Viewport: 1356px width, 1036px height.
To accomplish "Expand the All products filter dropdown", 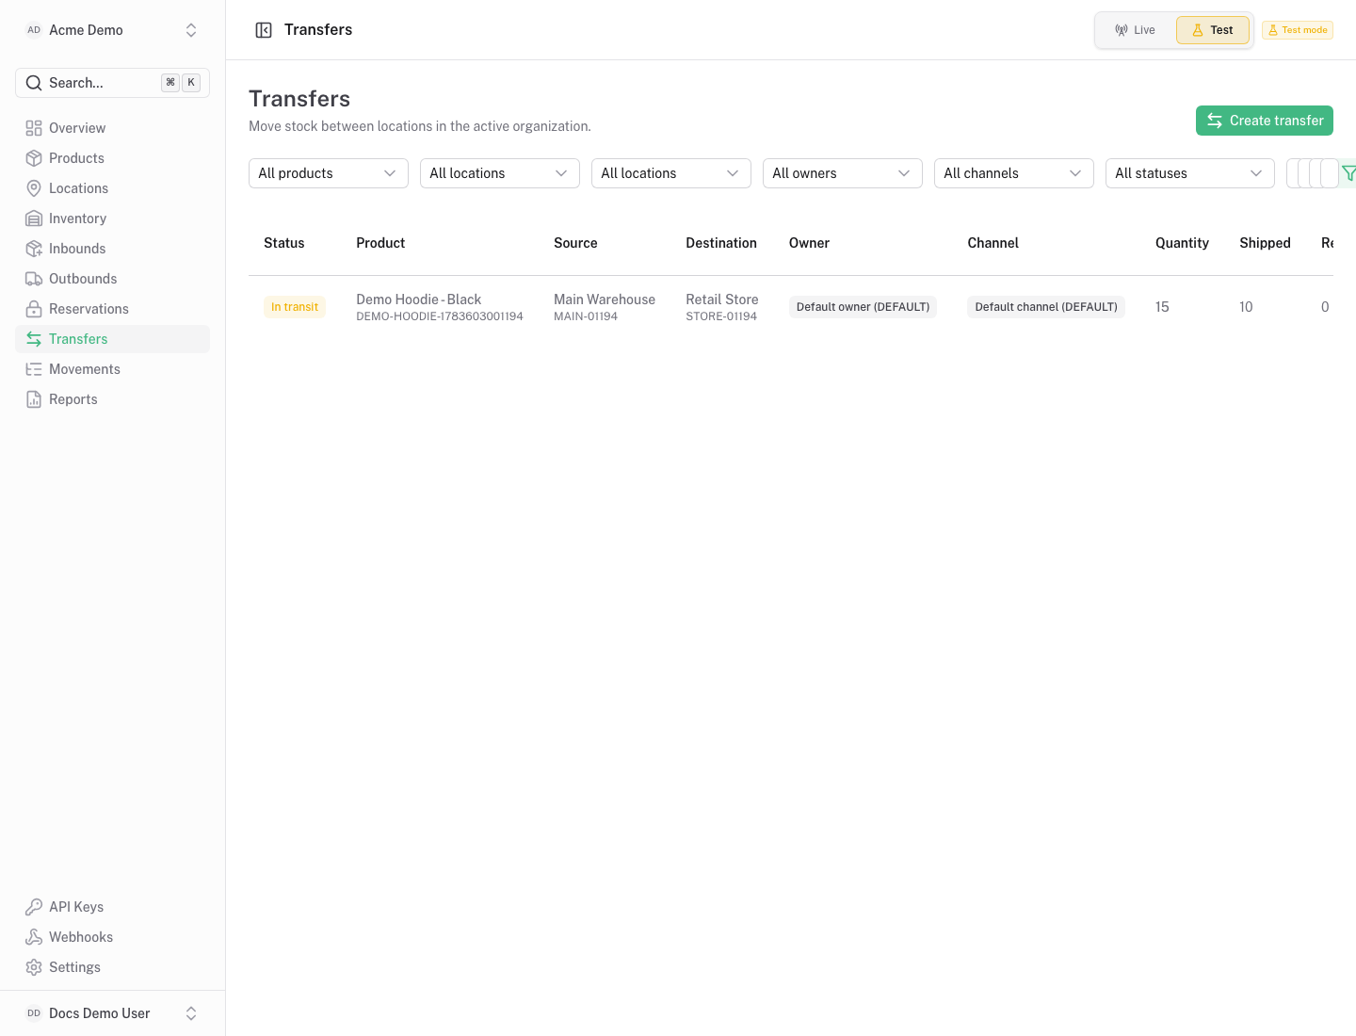I will tap(329, 173).
